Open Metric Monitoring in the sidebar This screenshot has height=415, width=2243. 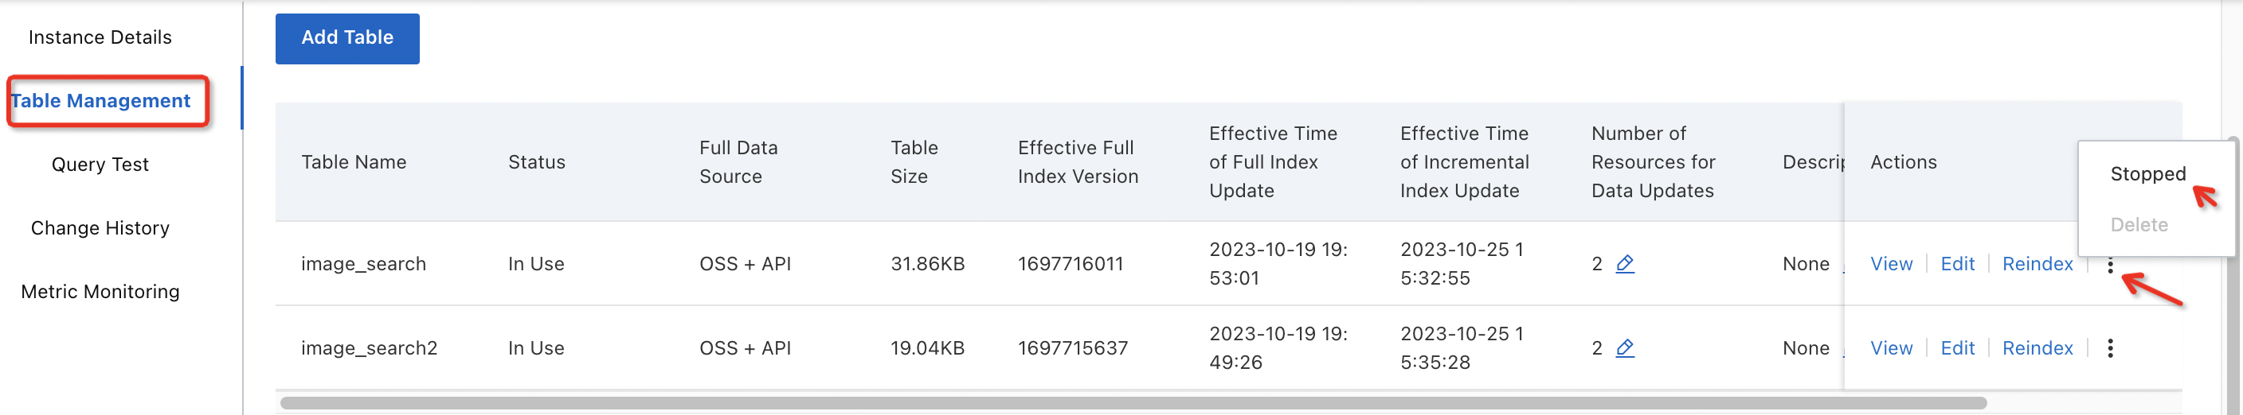100,292
